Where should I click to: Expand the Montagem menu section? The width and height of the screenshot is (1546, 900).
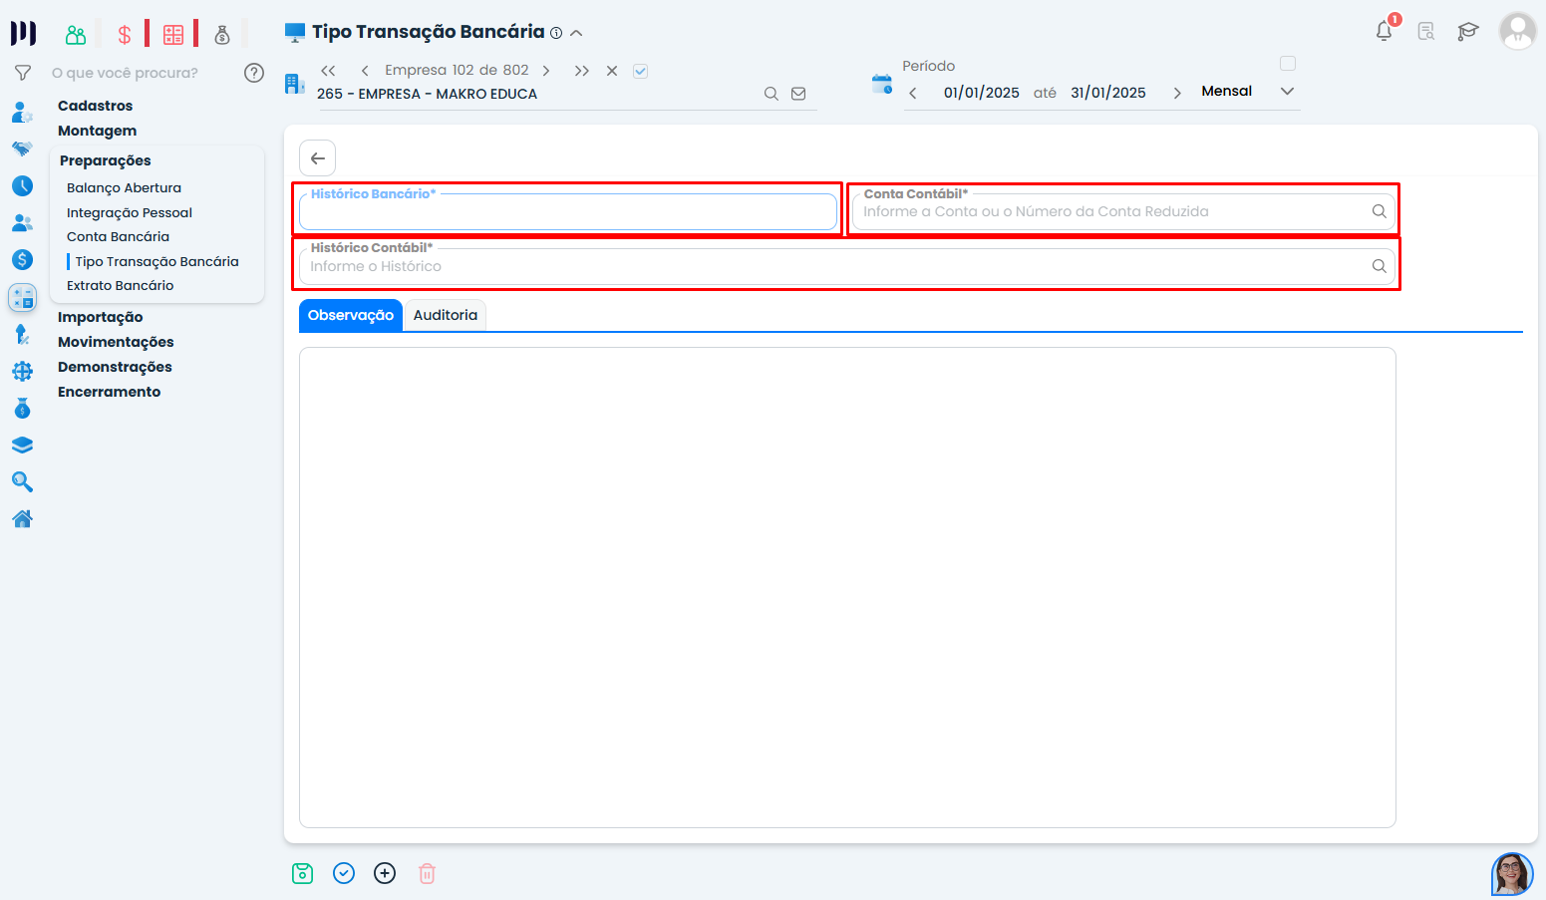point(98,131)
